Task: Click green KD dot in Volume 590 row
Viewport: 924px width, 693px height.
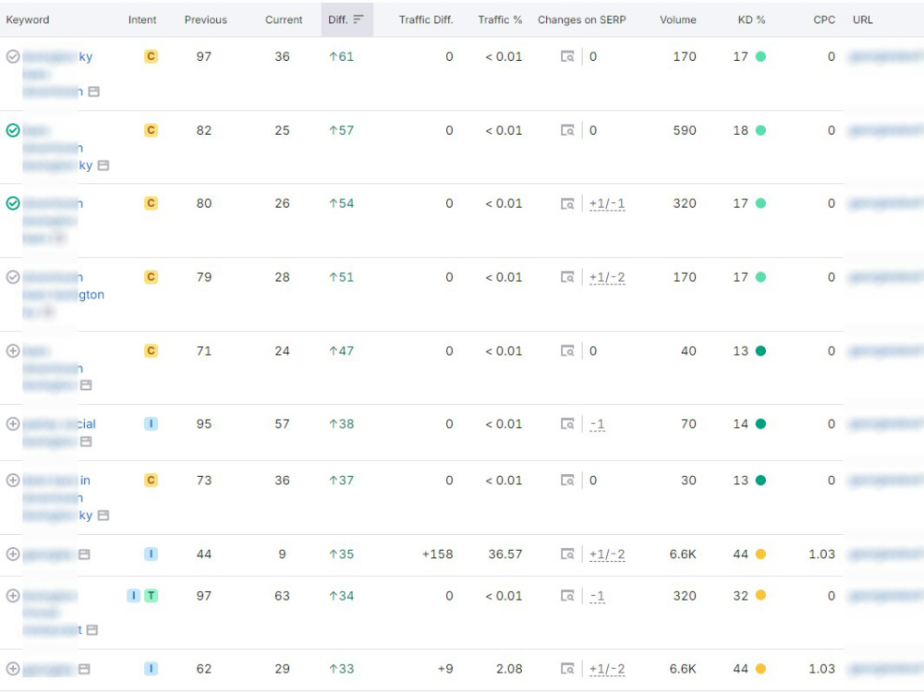Action: (760, 130)
